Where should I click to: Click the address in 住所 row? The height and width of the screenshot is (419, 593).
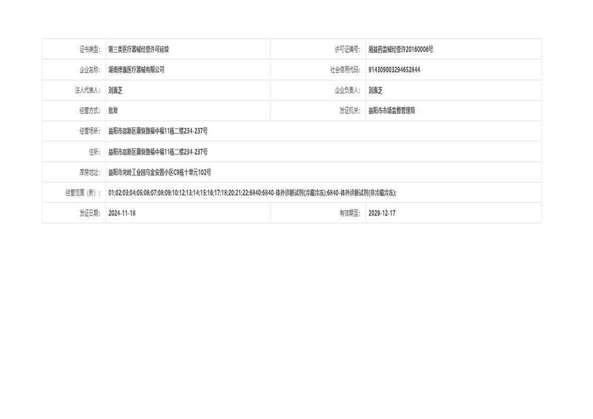[158, 152]
